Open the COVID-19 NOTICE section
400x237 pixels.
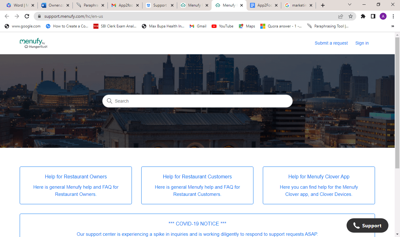tap(197, 225)
